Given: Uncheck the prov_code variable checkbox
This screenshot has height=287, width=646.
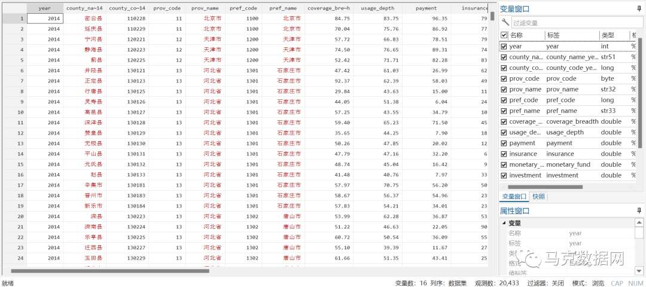Looking at the screenshot, I should click(x=504, y=79).
